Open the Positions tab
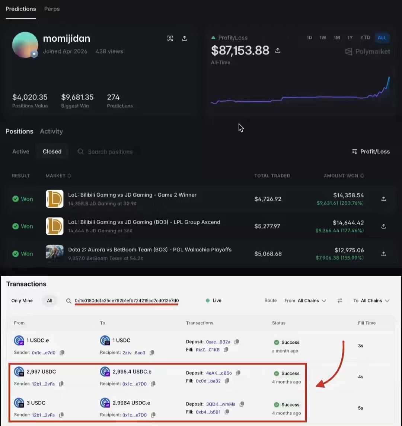Screen dimensions: 402x426 tap(19, 131)
